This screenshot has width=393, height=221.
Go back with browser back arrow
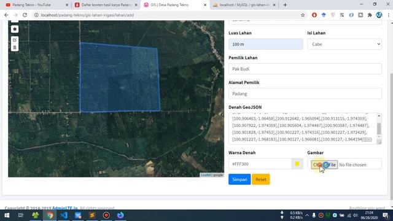tap(6, 15)
